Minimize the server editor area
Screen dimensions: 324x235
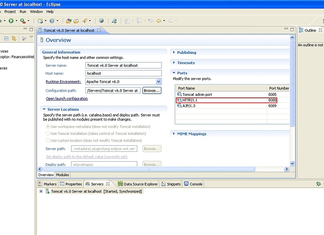[x=286, y=29]
